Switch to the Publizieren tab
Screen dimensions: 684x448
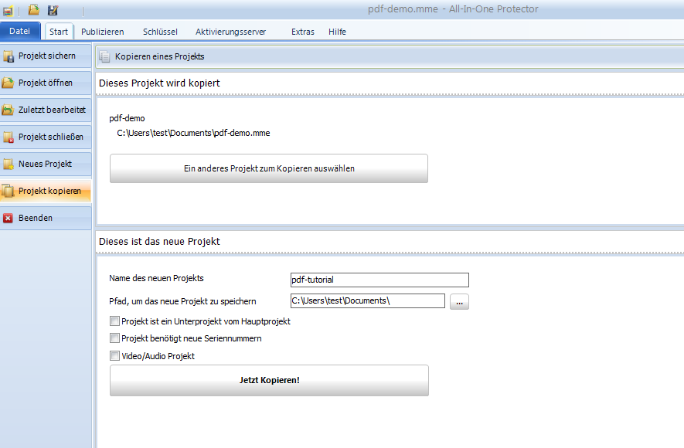pos(102,32)
